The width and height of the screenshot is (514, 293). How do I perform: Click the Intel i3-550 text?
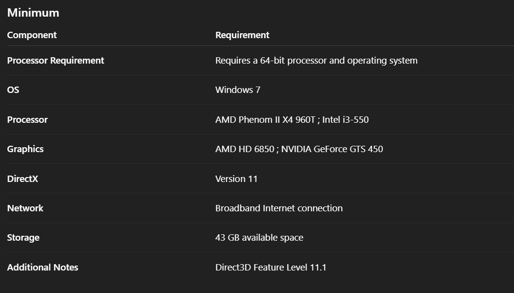pyautogui.click(x=345, y=120)
